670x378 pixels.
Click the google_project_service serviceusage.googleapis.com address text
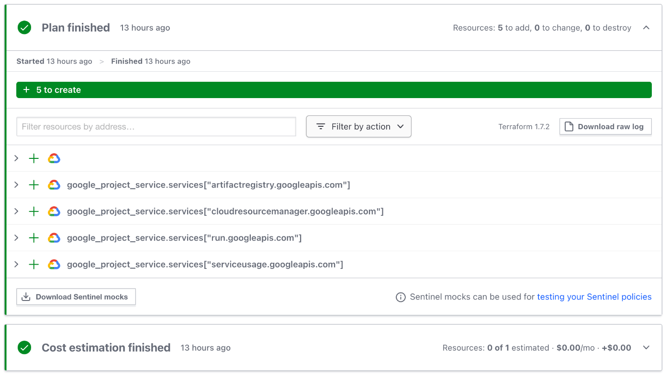[x=205, y=265]
